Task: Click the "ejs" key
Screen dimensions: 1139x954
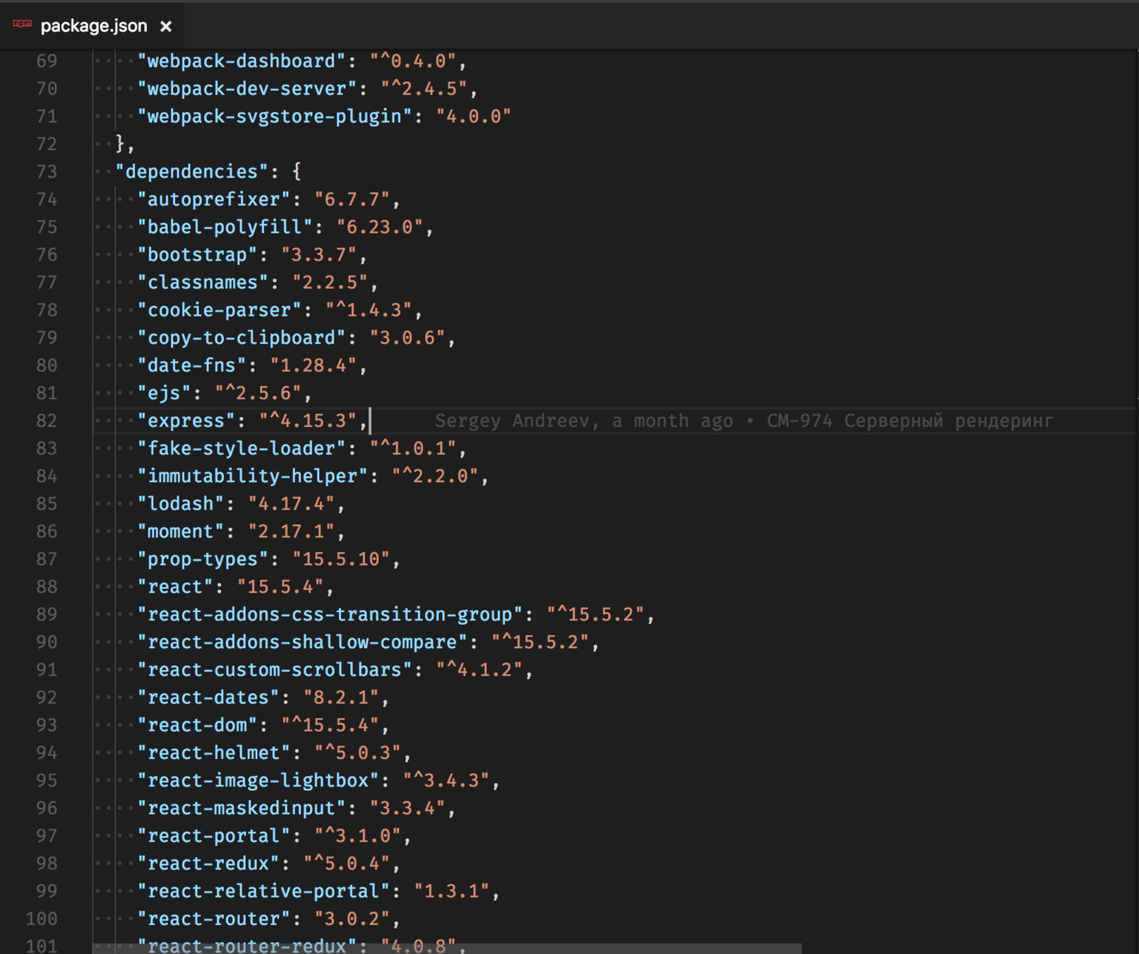Action: (165, 393)
